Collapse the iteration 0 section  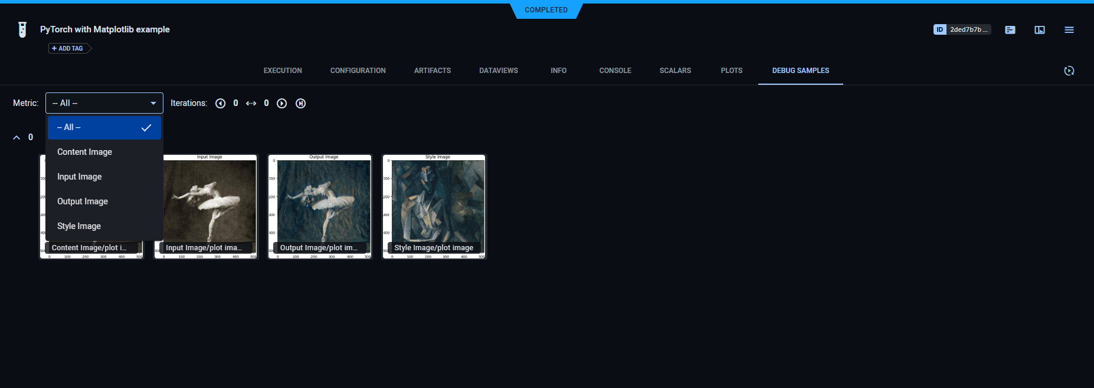[x=17, y=138]
